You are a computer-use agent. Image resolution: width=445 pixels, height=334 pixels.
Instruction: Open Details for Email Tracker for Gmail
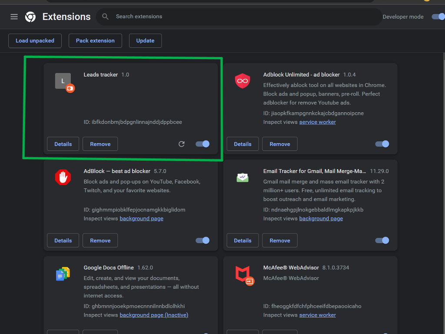242,240
